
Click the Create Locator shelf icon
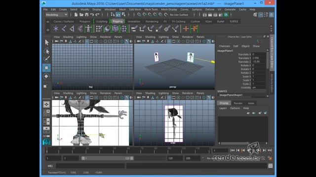(x=56, y=29)
